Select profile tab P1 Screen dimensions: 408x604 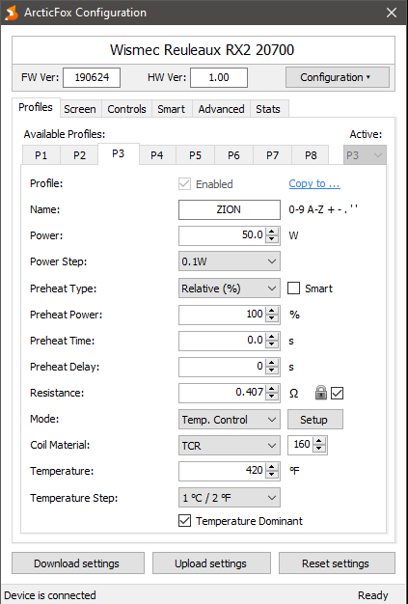[x=41, y=155]
